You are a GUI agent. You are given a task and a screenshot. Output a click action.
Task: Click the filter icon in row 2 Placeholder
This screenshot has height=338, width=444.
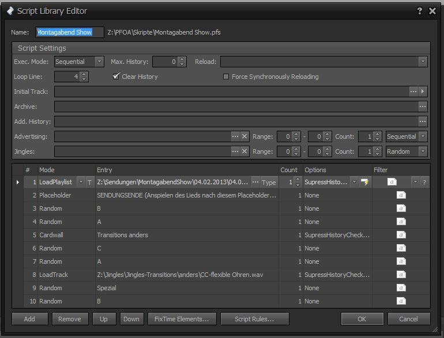[401, 195]
